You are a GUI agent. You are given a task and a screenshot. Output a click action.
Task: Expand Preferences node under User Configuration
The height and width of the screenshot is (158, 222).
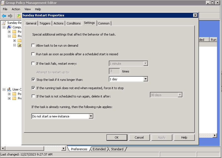click(x=9, y=98)
